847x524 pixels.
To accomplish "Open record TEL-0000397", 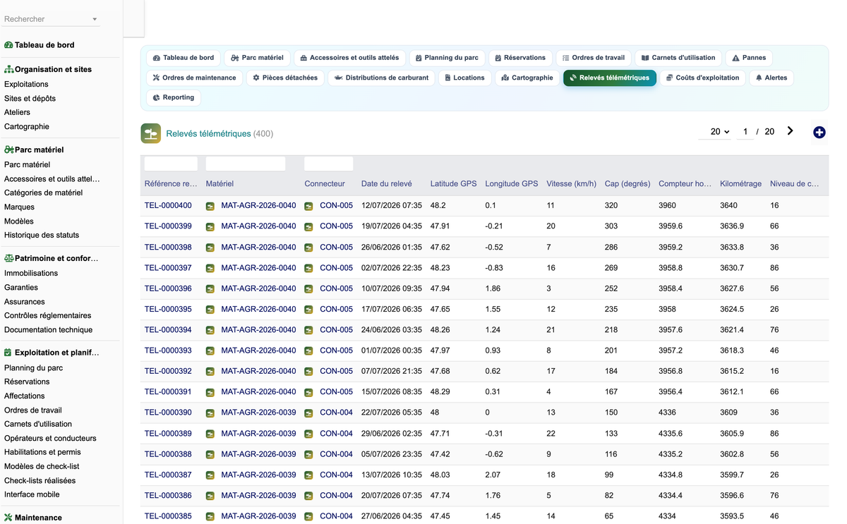I will tap(168, 268).
